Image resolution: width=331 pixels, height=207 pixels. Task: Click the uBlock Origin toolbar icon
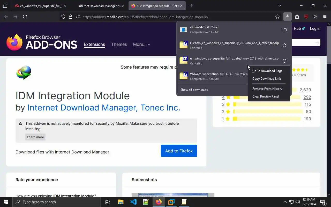pos(306,17)
